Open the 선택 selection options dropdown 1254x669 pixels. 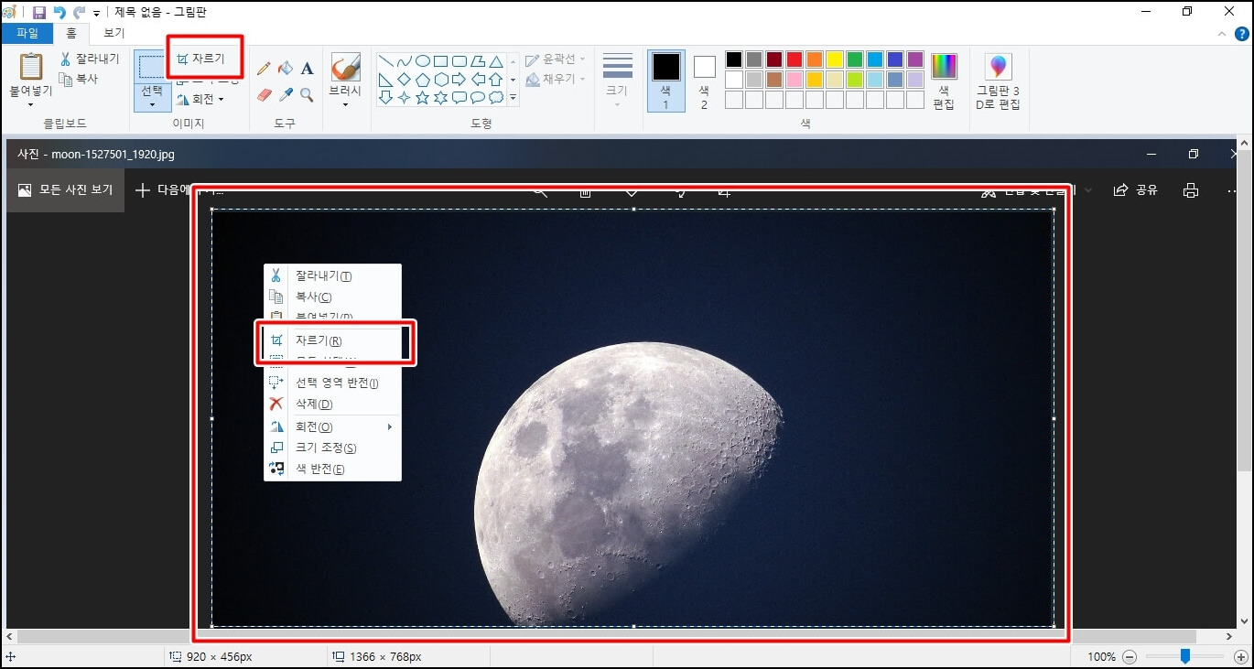pos(152,97)
